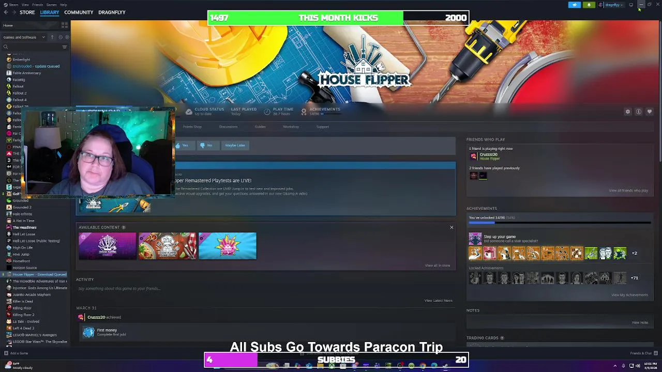
Task: Open the Guides tab
Action: pyautogui.click(x=260, y=127)
